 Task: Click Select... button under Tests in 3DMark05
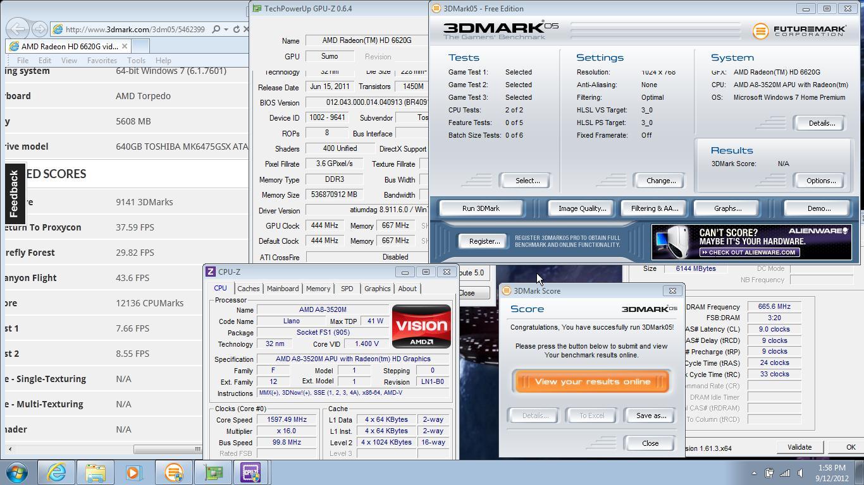(527, 181)
